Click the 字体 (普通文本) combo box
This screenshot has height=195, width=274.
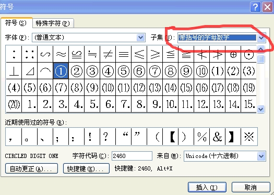coord(89,38)
